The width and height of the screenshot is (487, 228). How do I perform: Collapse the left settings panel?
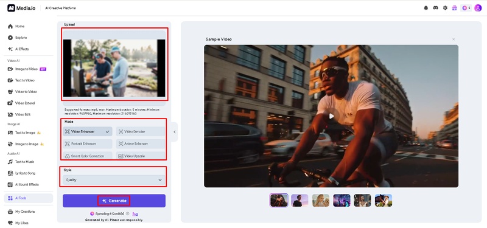click(x=175, y=132)
